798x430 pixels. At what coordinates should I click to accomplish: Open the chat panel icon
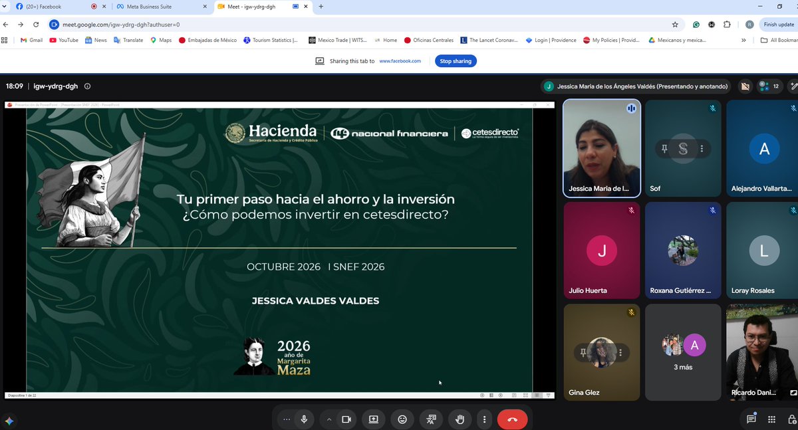click(x=751, y=419)
